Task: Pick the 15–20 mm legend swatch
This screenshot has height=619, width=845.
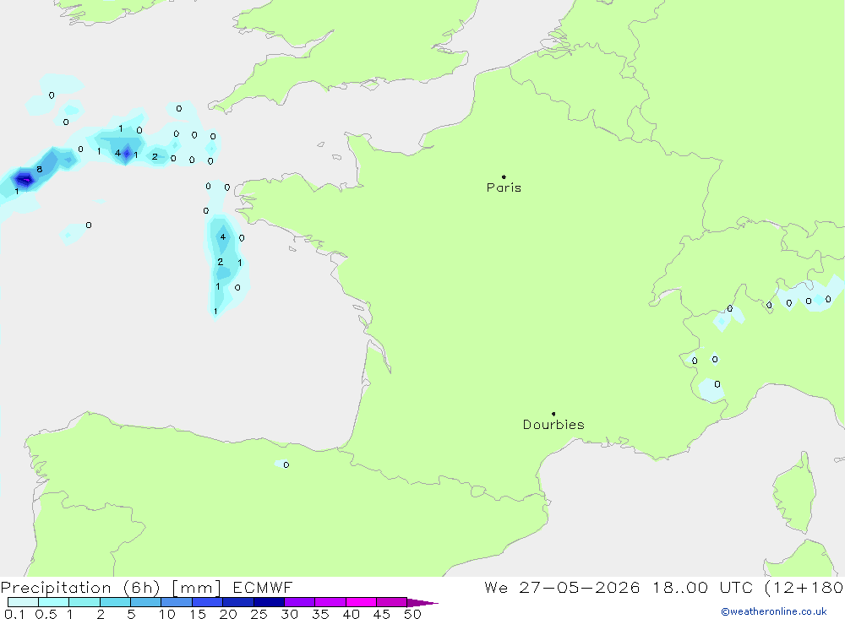Action: (208, 602)
